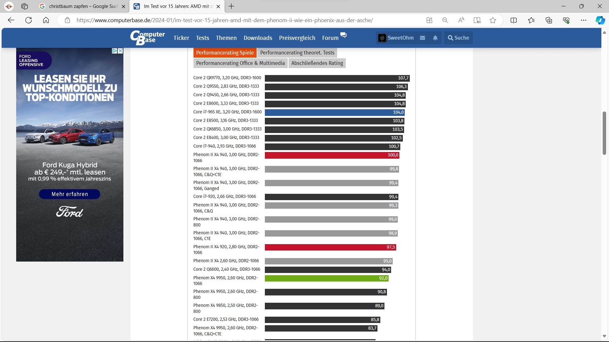
Task: Open the Forum link
Action: (x=330, y=38)
